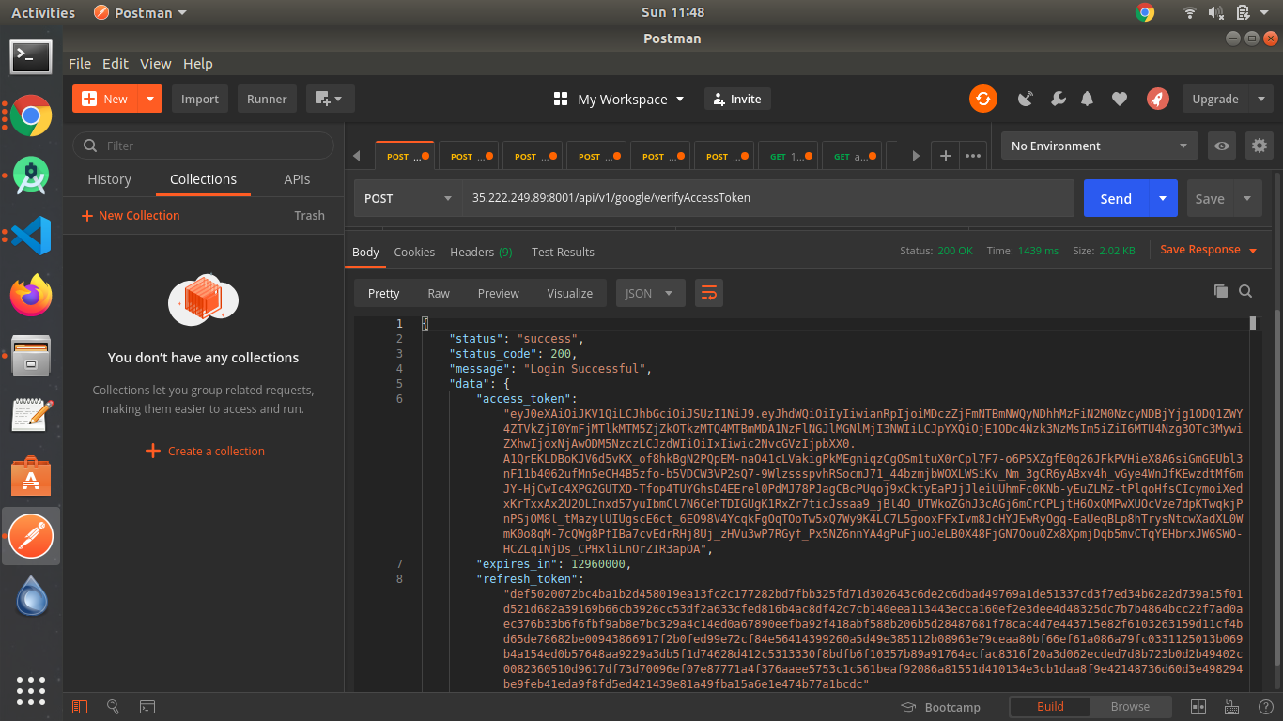The width and height of the screenshot is (1283, 721).
Task: Open environment quick look eye icon
Action: click(1221, 146)
